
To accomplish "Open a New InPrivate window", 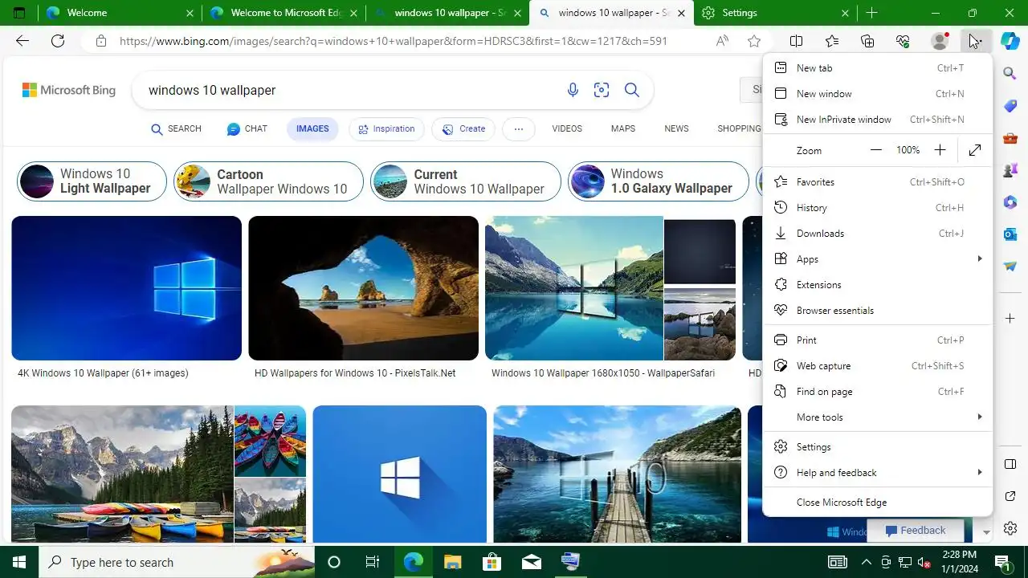I will pyautogui.click(x=877, y=120).
